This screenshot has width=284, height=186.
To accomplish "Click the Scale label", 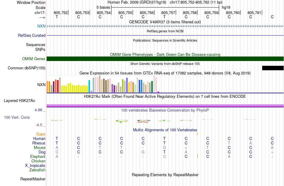I will click(x=40, y=7).
